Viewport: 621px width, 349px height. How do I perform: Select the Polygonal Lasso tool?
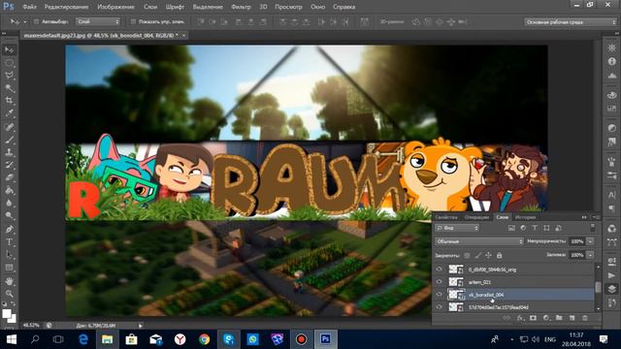9,76
